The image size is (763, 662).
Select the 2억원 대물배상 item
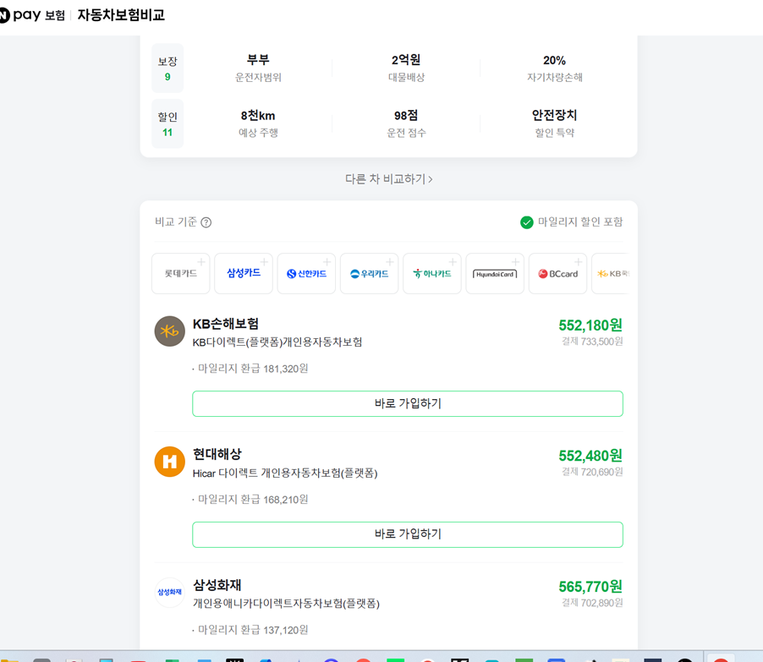pos(406,68)
